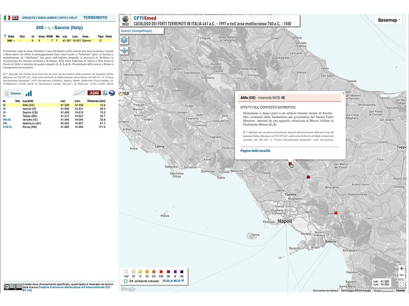The width and height of the screenshot is (409, 306).
Task: Switch language with the Italian flag icon
Action: click(7, 18)
